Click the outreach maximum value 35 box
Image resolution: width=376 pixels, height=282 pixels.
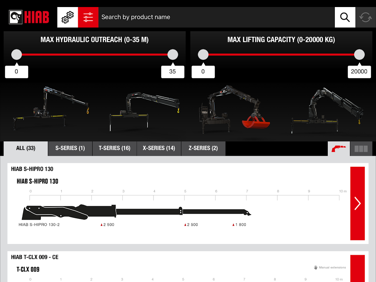(173, 72)
